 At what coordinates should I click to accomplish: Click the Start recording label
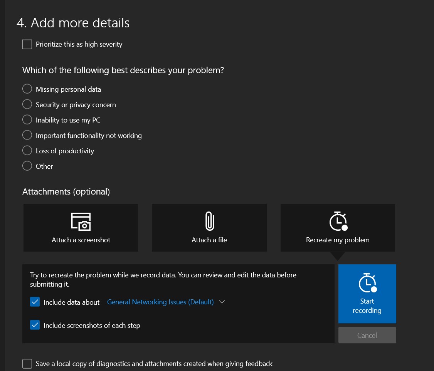pyautogui.click(x=367, y=306)
